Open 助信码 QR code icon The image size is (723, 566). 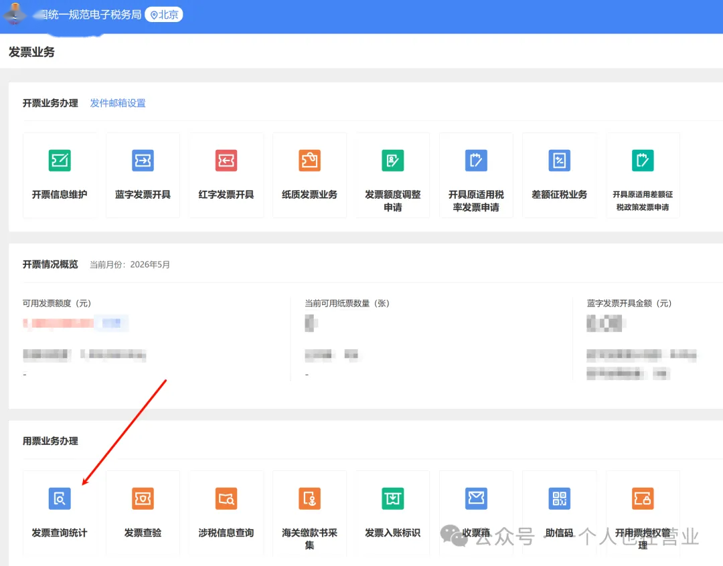559,498
